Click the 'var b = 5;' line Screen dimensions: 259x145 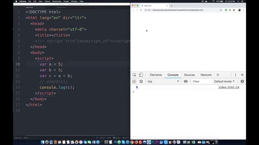click(x=51, y=70)
